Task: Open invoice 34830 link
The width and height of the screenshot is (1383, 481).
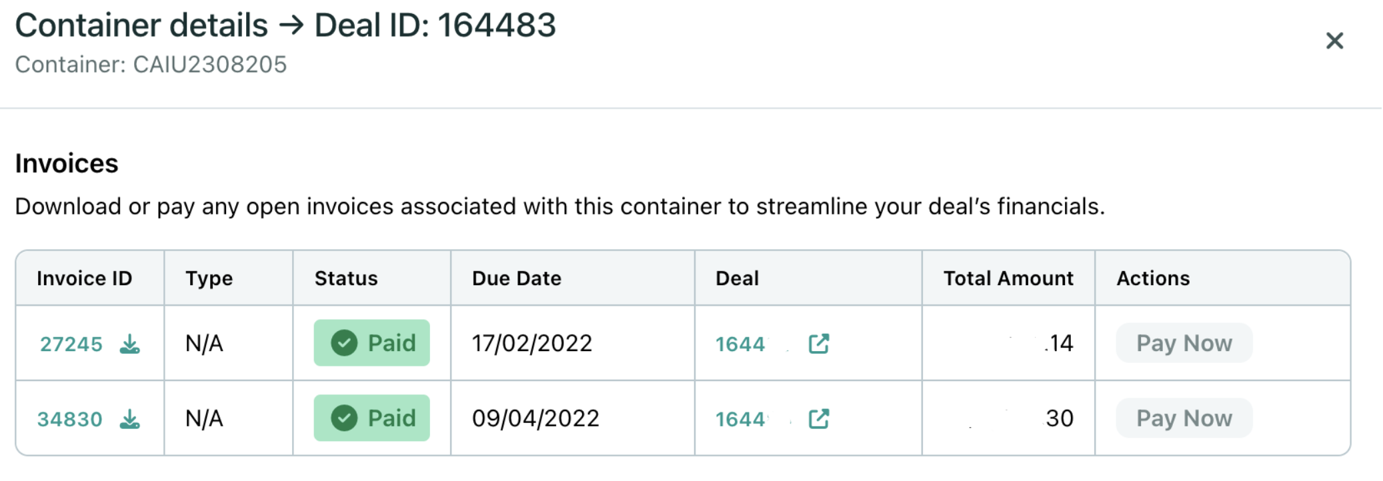Action: (70, 420)
